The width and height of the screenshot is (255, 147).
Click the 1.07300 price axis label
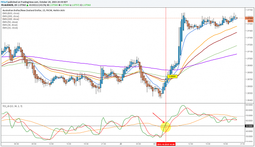(x=250, y=37)
